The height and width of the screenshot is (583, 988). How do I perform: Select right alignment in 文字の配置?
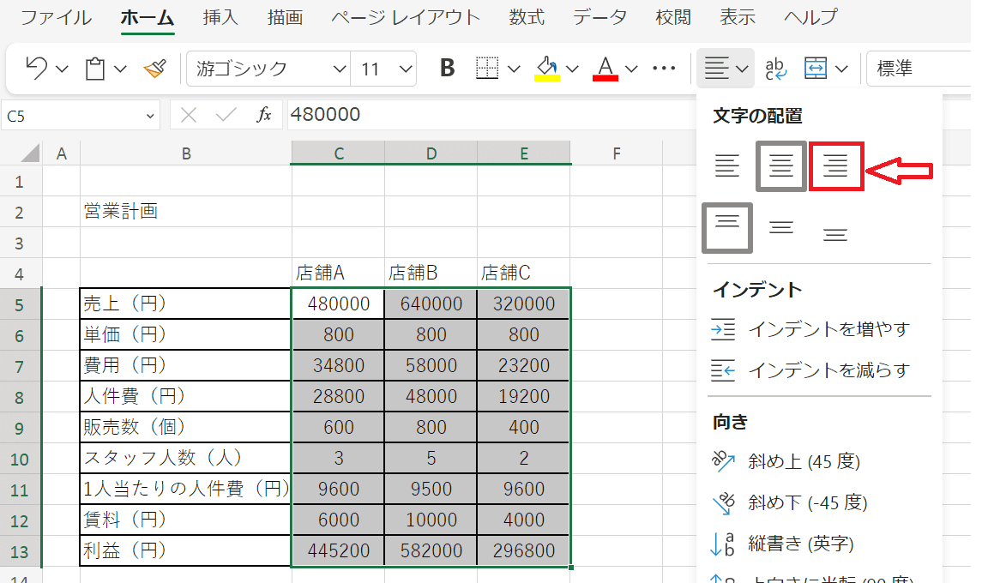click(836, 166)
